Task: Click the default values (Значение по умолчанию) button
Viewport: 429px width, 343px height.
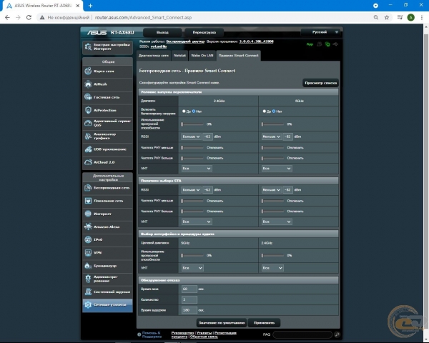Action: click(x=222, y=323)
